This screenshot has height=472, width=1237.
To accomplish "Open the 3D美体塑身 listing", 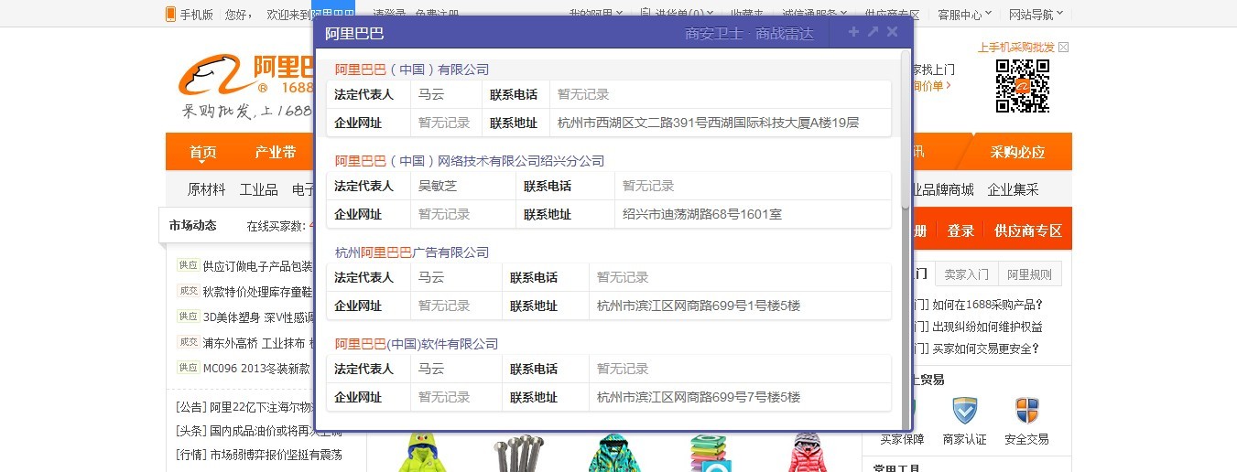I will coord(258,316).
